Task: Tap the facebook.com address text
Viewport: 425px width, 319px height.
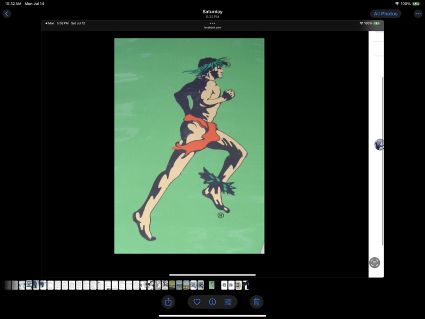Action: coord(212,28)
